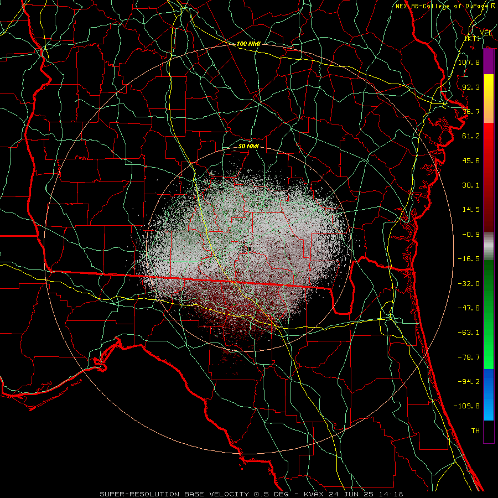The height and width of the screenshot is (498, 498).
Task: Click the KVAX radar site marker at center
Action: [250, 250]
